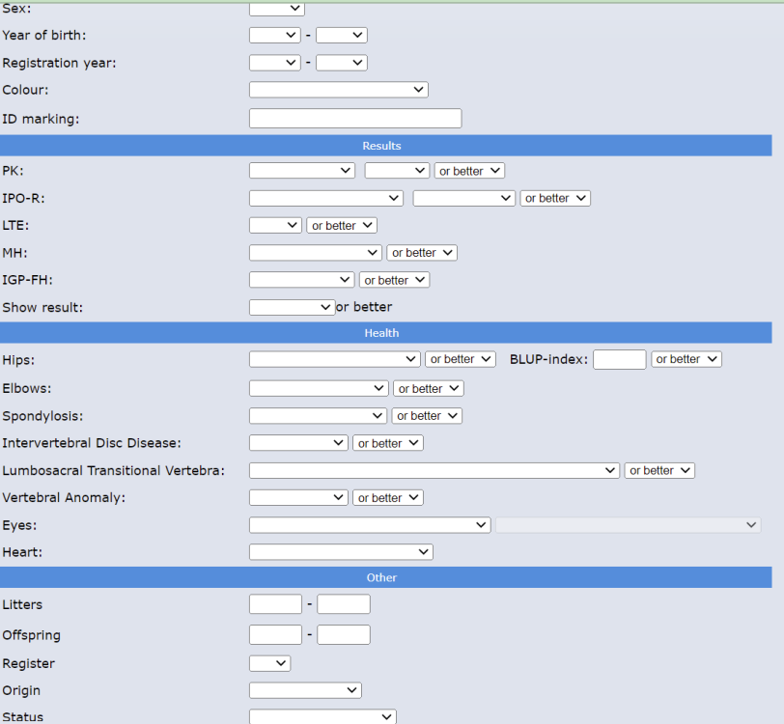Open the first Year of birth dropdown
This screenshot has height=724, width=784.
point(274,36)
